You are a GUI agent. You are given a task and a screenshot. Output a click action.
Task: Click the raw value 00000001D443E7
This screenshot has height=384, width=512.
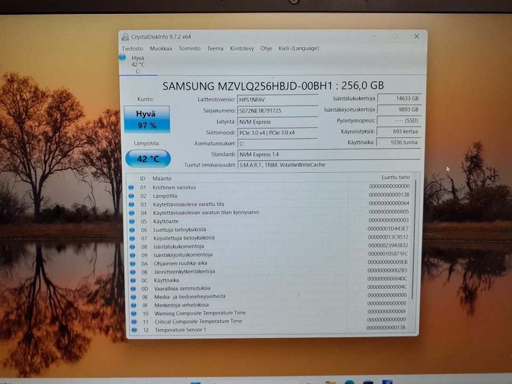388,229
